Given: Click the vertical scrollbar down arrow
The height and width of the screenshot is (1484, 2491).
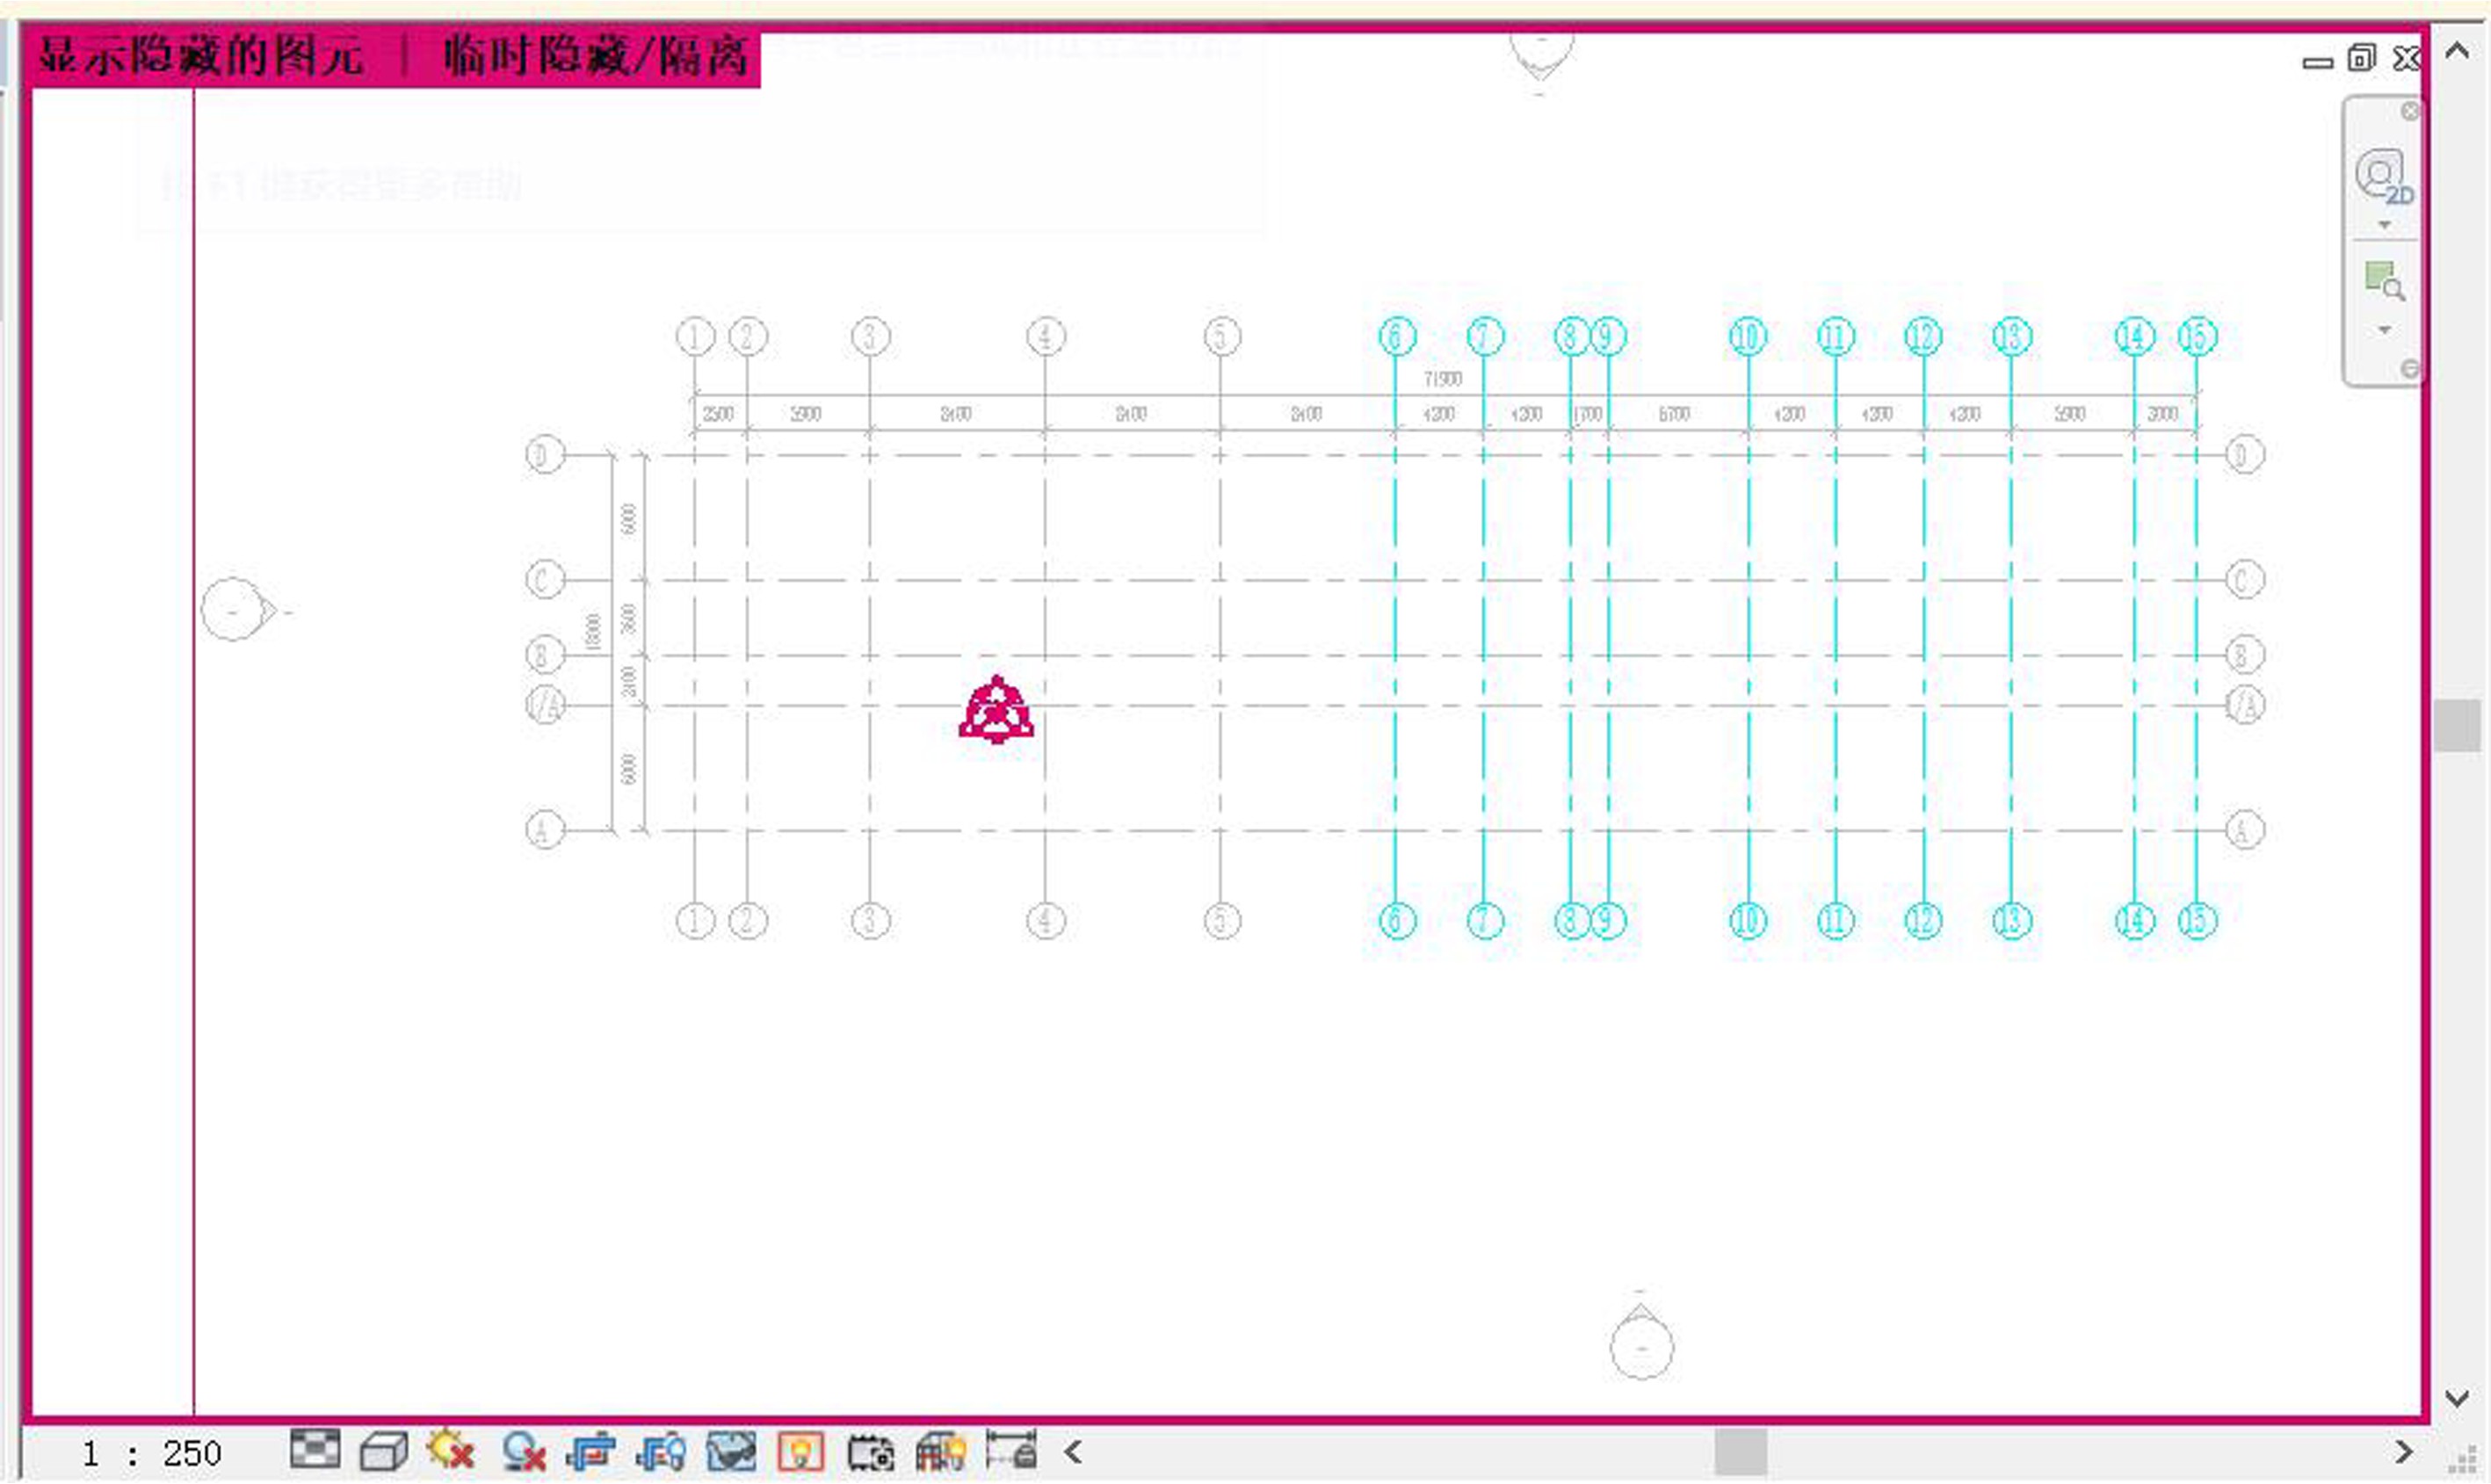Looking at the screenshot, I should pos(2457,1398).
